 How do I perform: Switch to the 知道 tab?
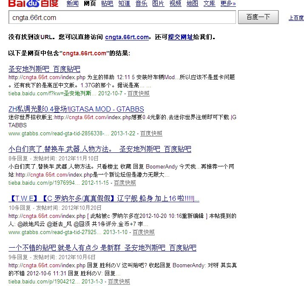coord(124,3)
